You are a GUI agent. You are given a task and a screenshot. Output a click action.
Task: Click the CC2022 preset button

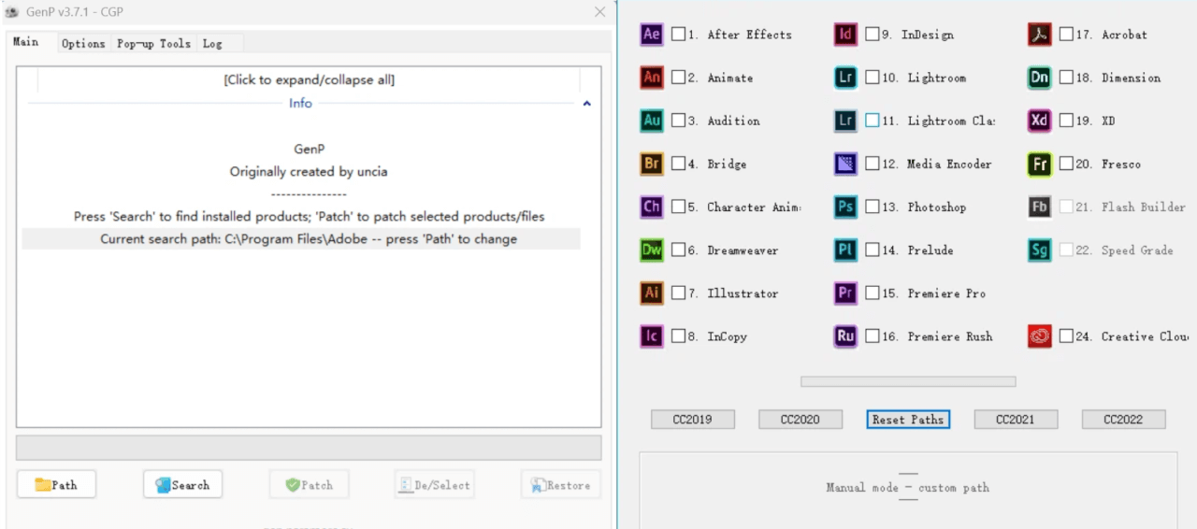click(1123, 420)
